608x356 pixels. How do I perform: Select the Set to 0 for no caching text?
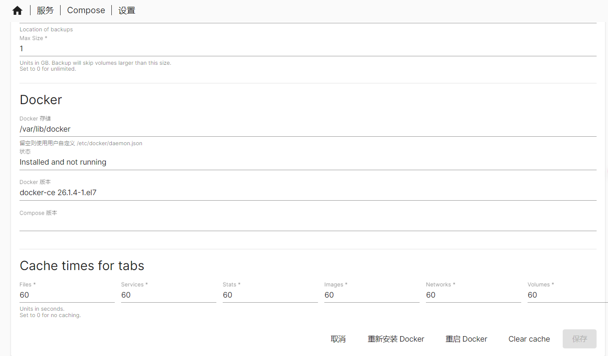(50, 315)
